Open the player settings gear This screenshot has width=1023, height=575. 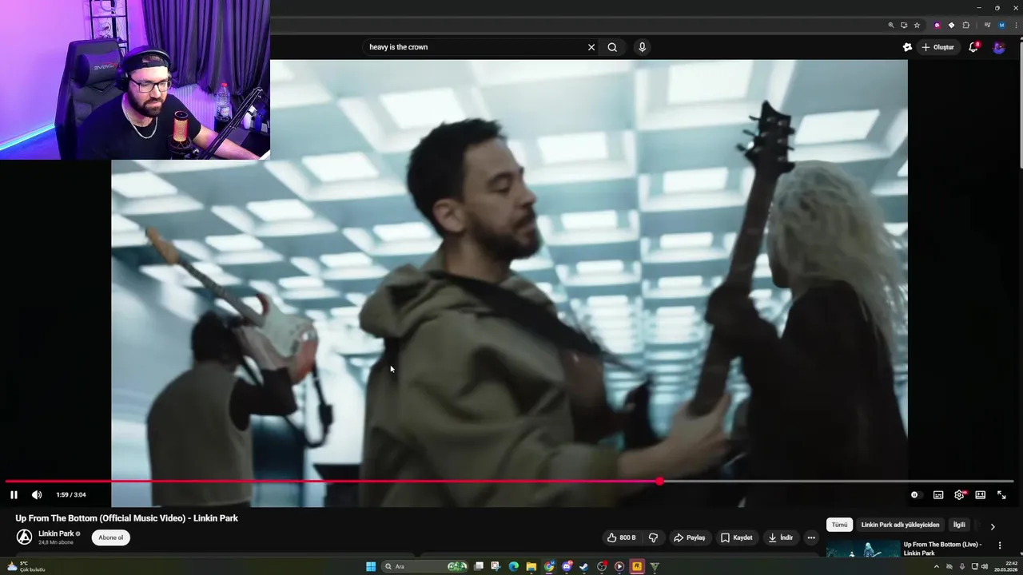pos(959,495)
